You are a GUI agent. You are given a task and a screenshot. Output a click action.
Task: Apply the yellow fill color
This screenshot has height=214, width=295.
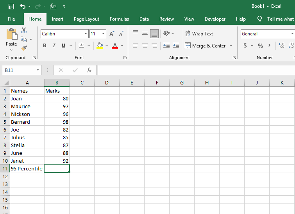coord(100,46)
